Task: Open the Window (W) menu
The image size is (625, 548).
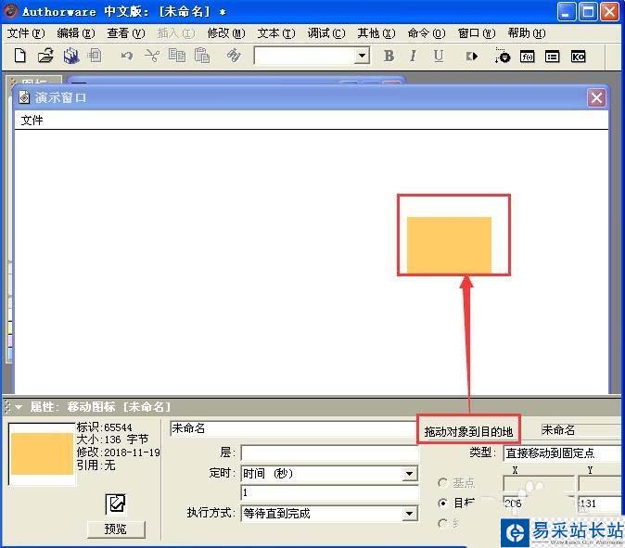Action: 477,33
